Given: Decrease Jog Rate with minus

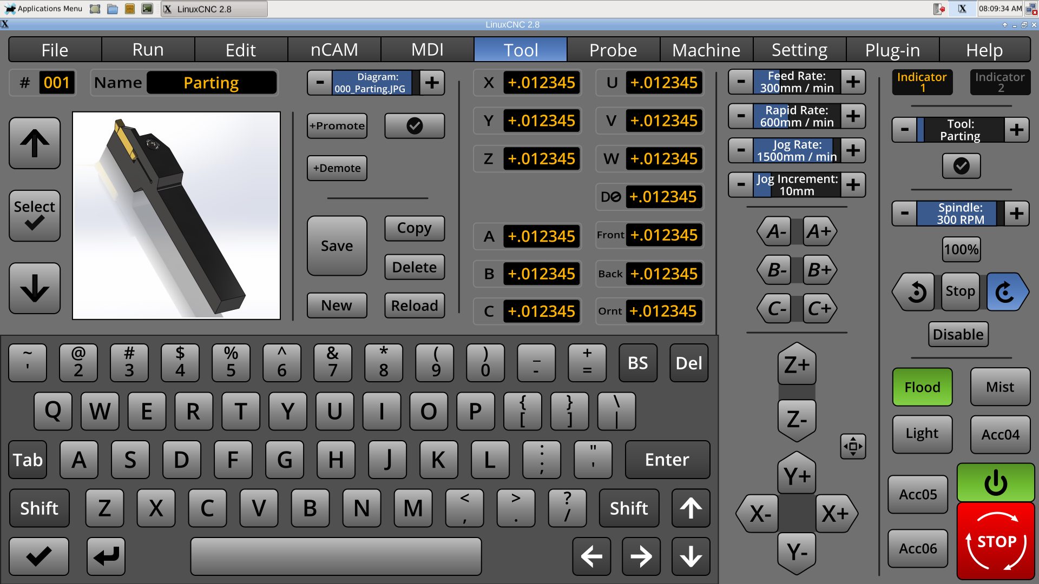Looking at the screenshot, I should pyautogui.click(x=741, y=150).
